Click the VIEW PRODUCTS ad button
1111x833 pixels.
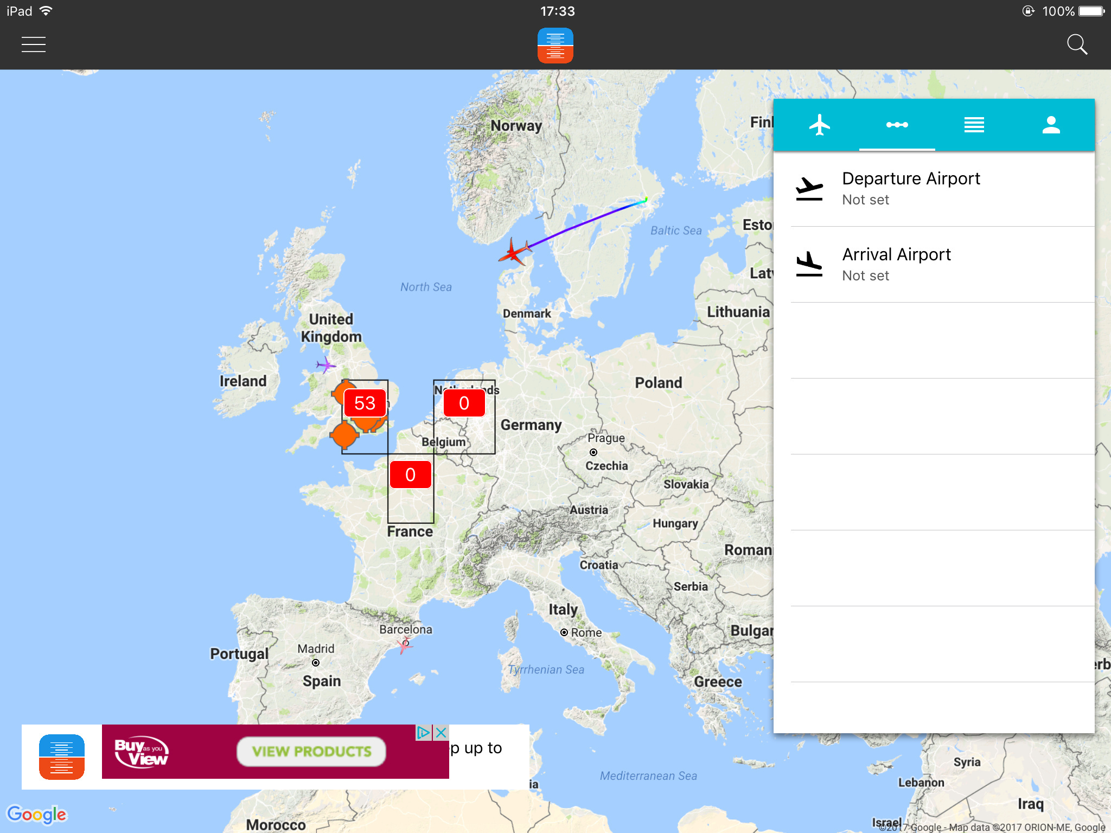coord(311,751)
